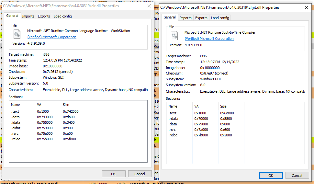Click OK in clr.dll Properties
The height and width of the screenshot is (184, 314).
[x=114, y=174]
